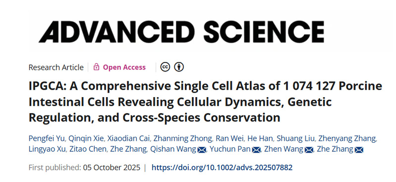
Task: Click the Advanced Science journal logo
Action: coord(181,32)
